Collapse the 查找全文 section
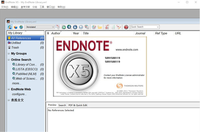Viewport: 200px width, 132px height. [x=9, y=100]
